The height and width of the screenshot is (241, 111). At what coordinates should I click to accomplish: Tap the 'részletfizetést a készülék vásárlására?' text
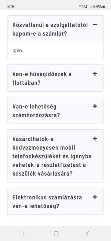click(x=49, y=169)
